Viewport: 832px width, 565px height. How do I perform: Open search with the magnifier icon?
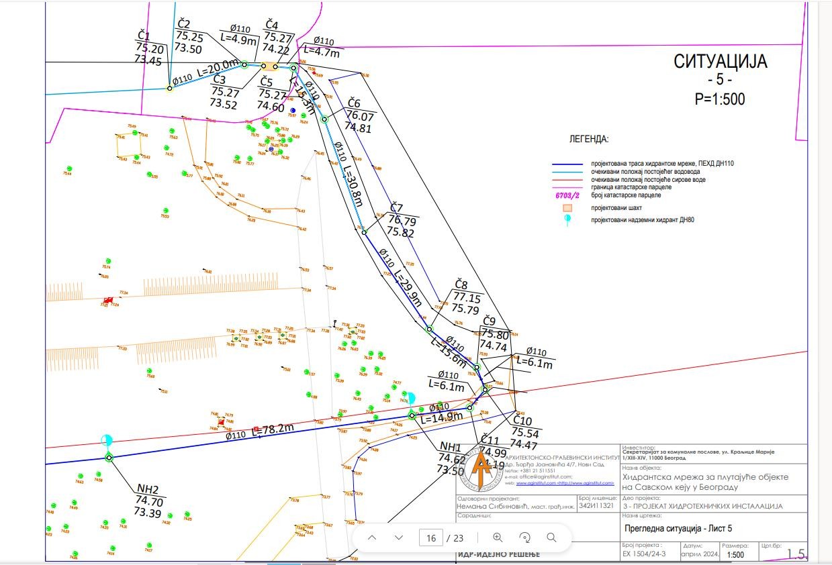tap(551, 537)
